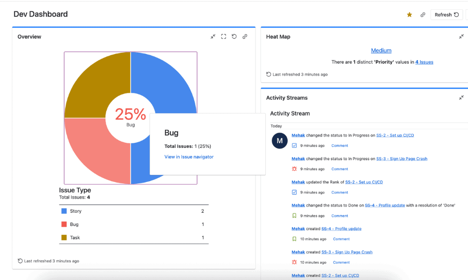This screenshot has height=280, width=468.
Task: Select the blue Story legend swatch
Action: (64, 211)
